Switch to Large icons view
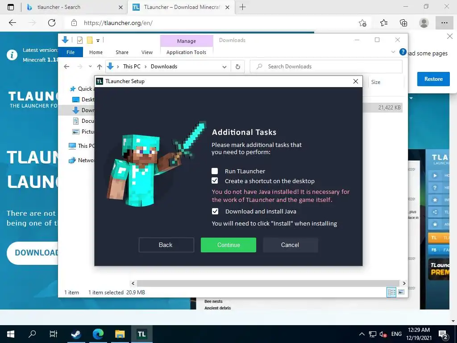This screenshot has width=457, height=343. point(401,292)
